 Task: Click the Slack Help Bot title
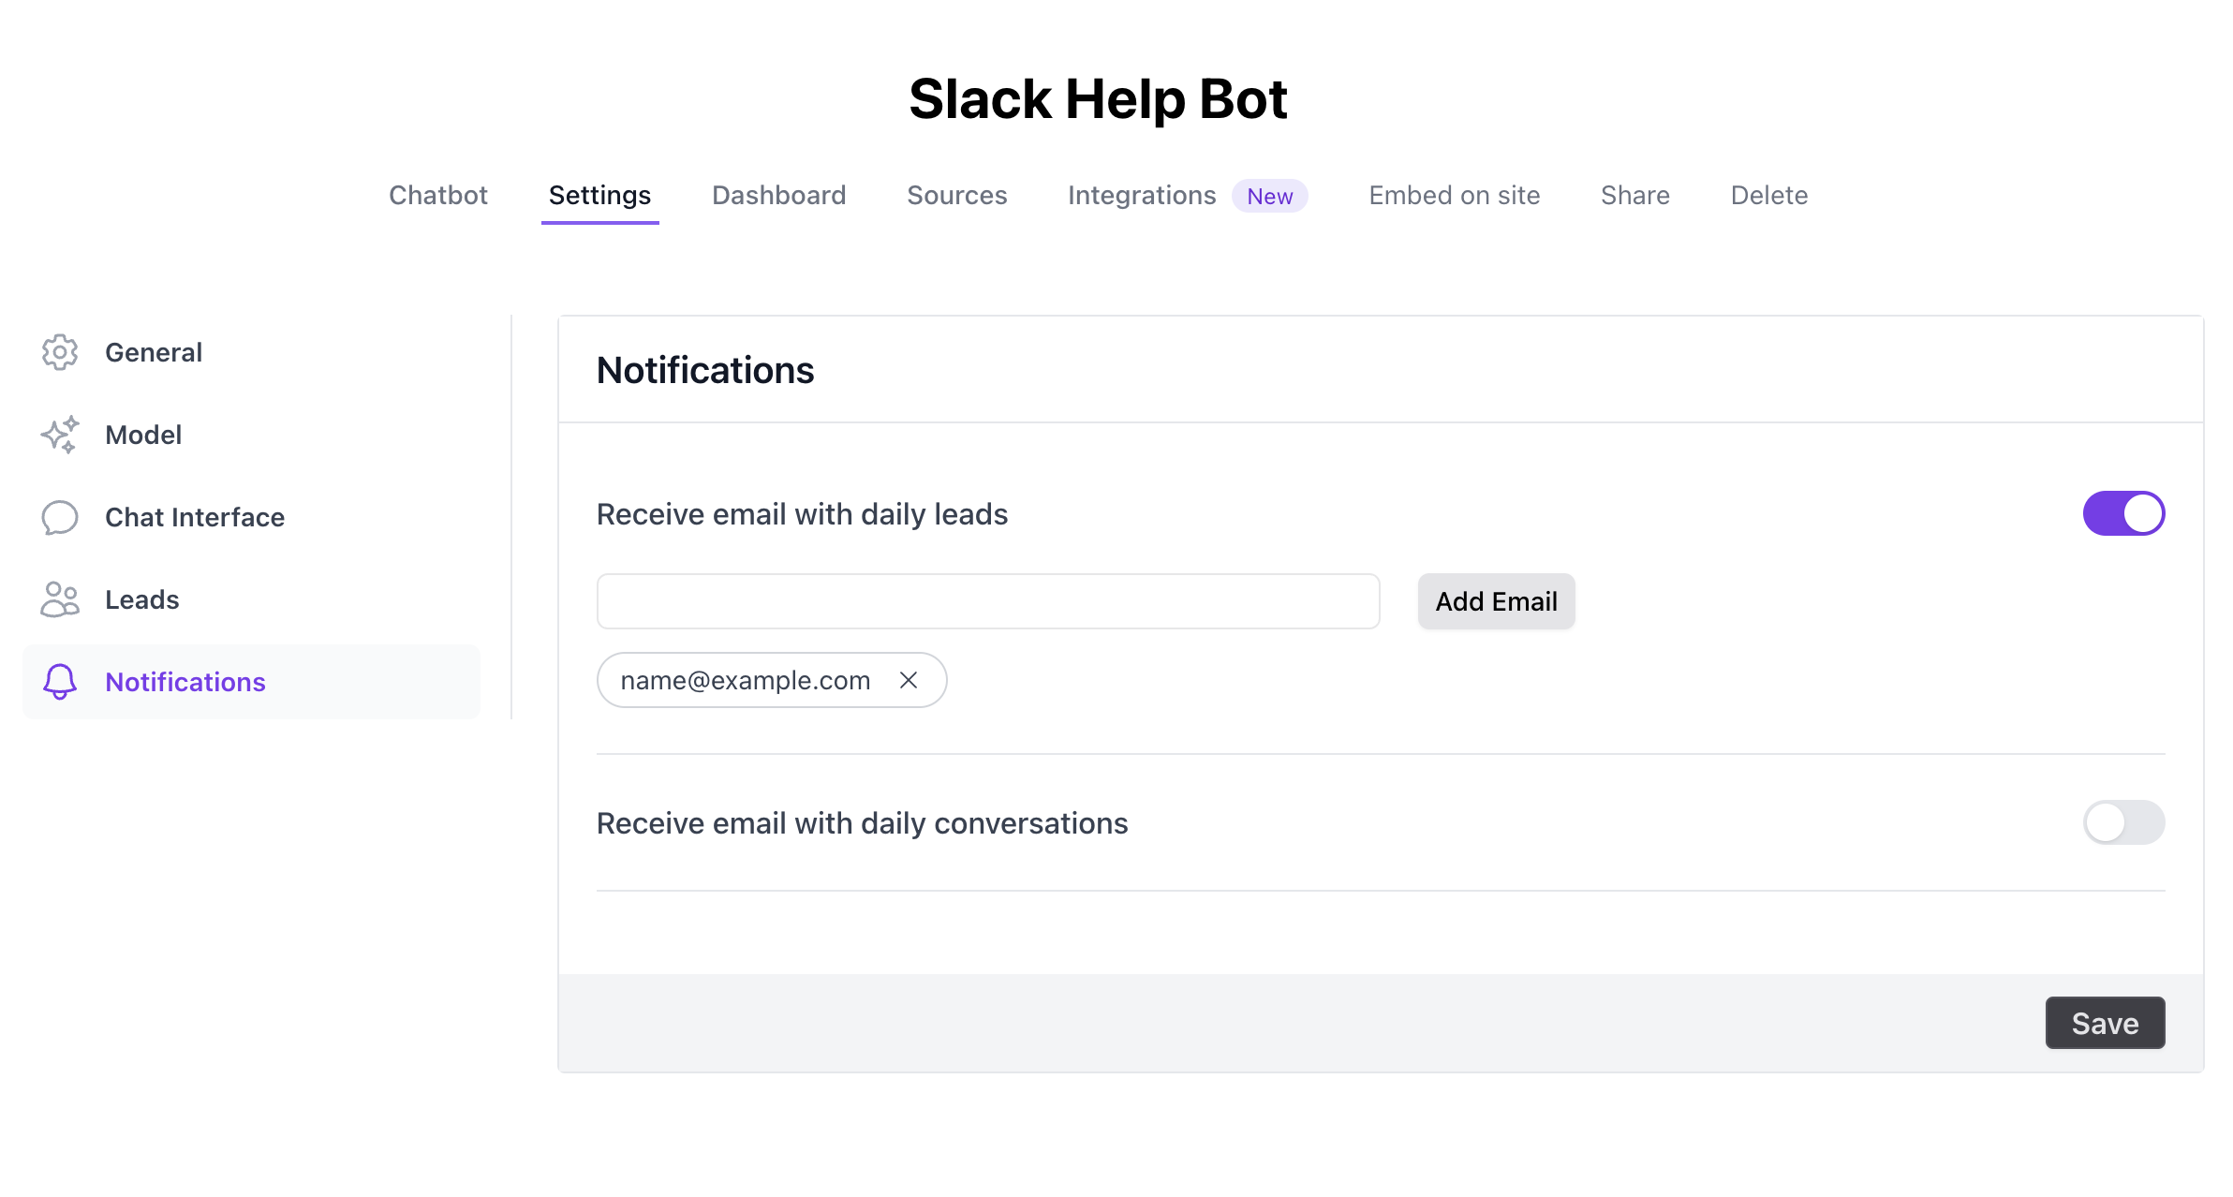tap(1098, 98)
